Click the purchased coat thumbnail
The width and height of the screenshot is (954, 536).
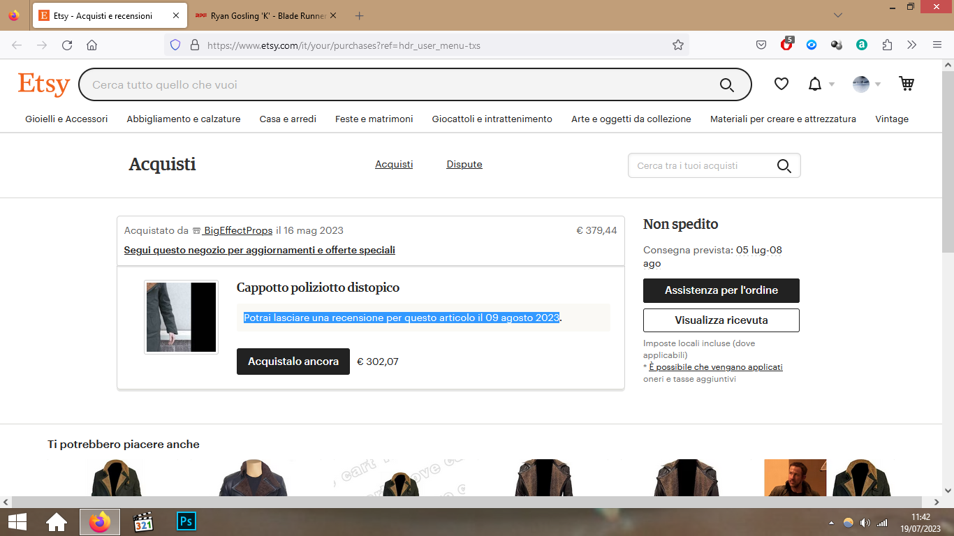coord(181,318)
